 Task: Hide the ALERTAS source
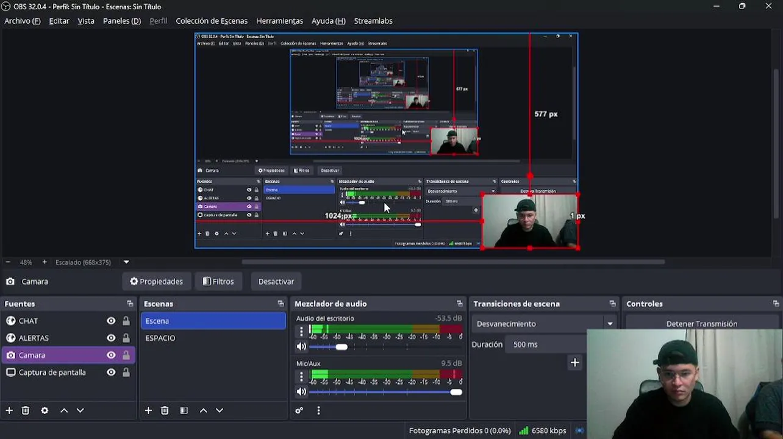(111, 338)
